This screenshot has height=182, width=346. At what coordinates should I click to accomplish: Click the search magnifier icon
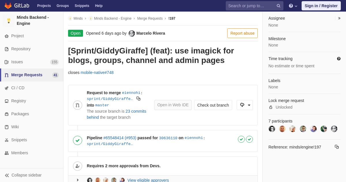coord(279,6)
